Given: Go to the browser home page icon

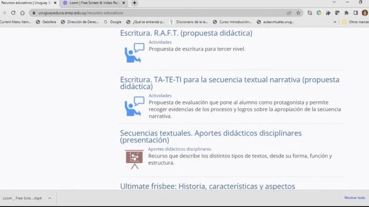Looking at the screenshot, I should (x=22, y=13).
